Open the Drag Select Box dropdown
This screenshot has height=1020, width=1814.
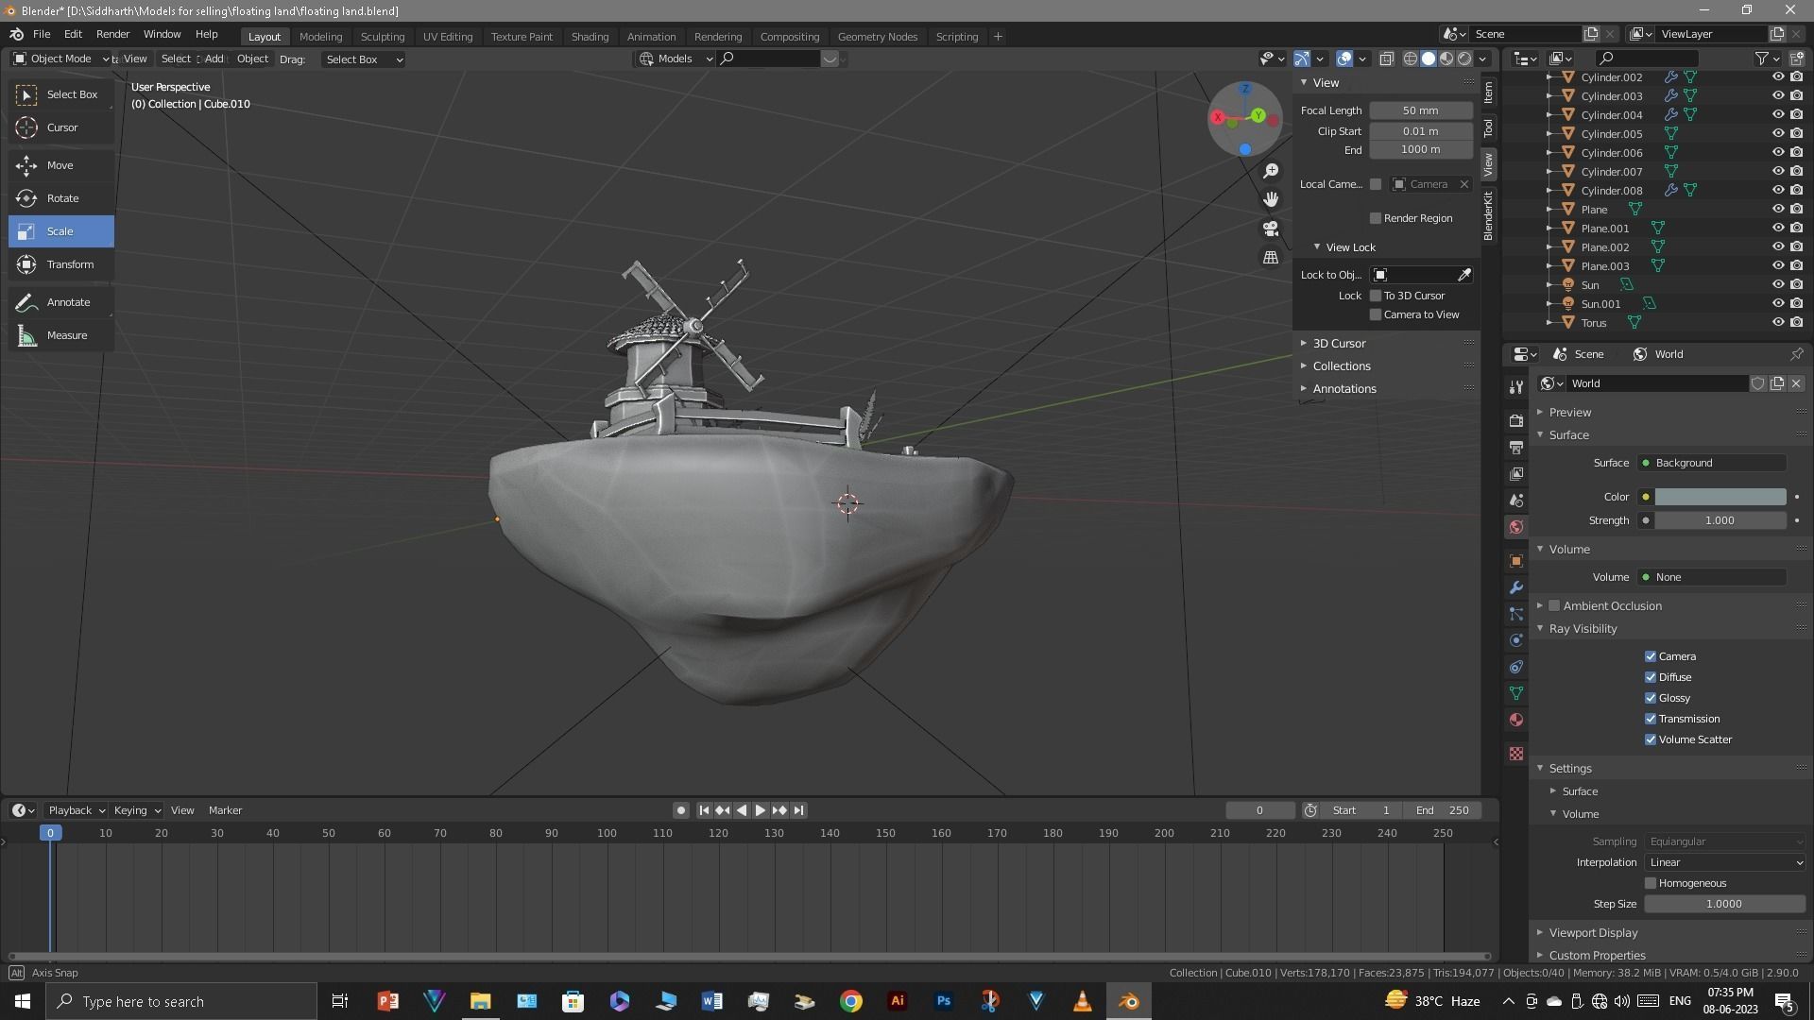(364, 59)
